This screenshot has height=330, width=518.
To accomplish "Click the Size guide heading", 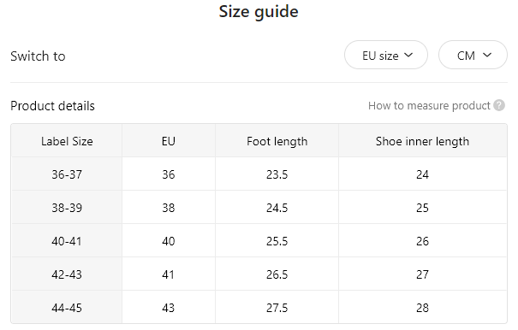I will click(259, 12).
